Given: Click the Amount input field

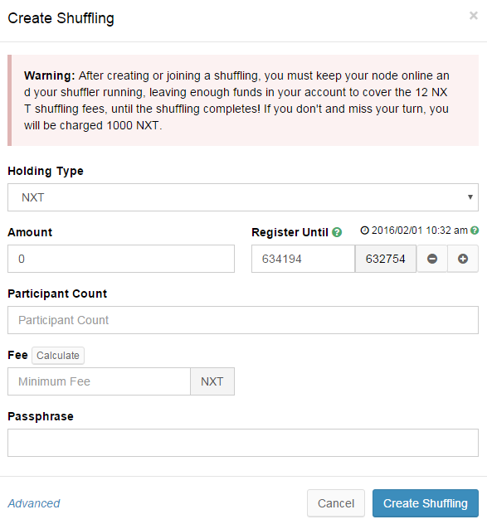Looking at the screenshot, I should pos(121,259).
